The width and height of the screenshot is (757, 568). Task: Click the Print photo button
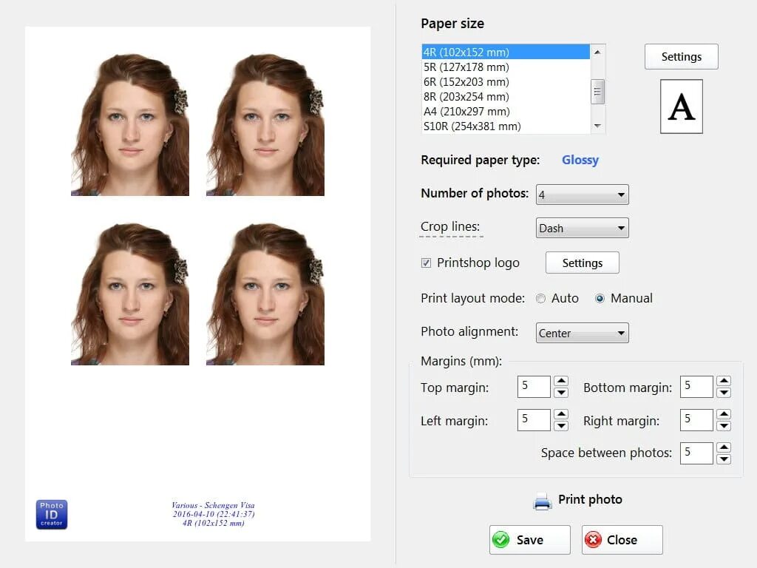pyautogui.click(x=578, y=500)
